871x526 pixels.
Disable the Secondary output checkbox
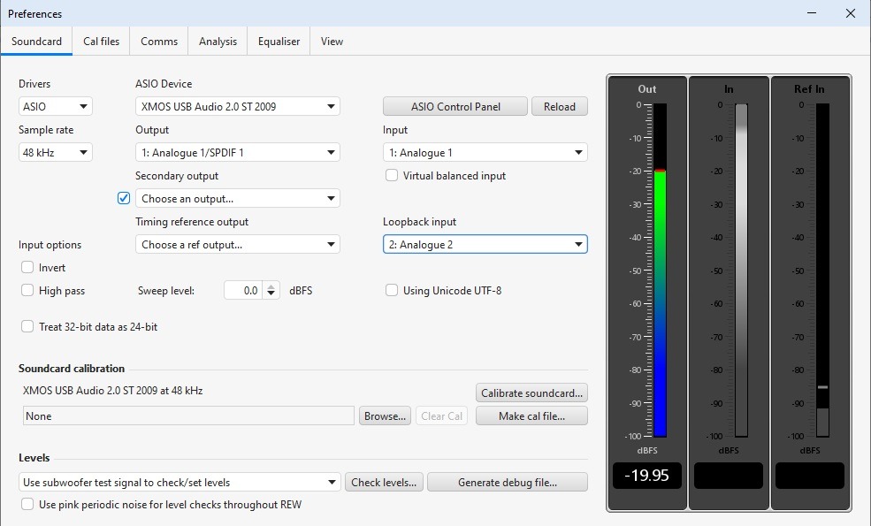124,198
